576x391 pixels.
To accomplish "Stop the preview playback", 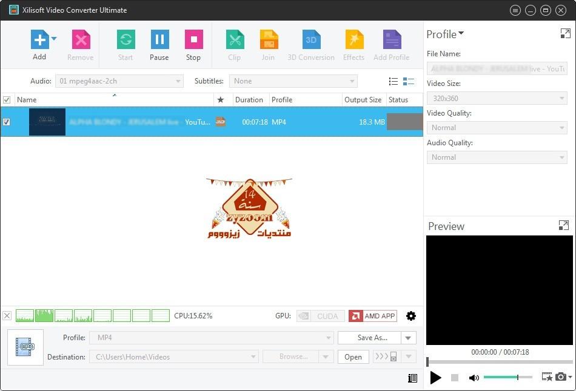I will (x=455, y=378).
